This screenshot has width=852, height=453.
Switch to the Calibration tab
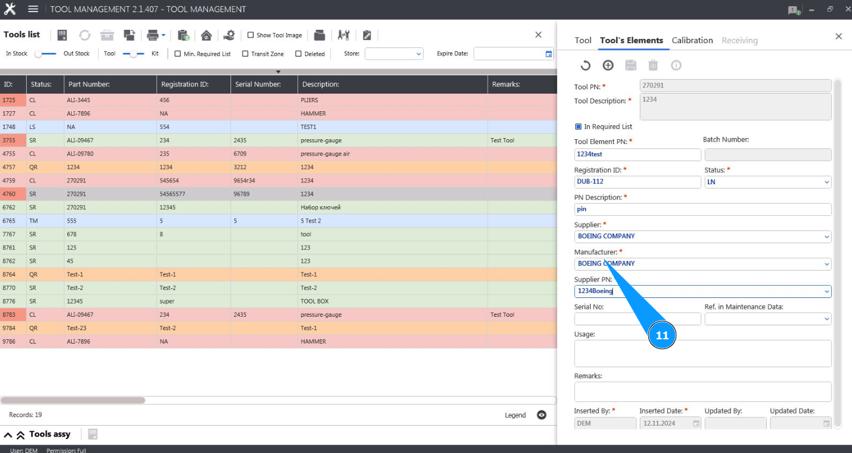coord(692,40)
